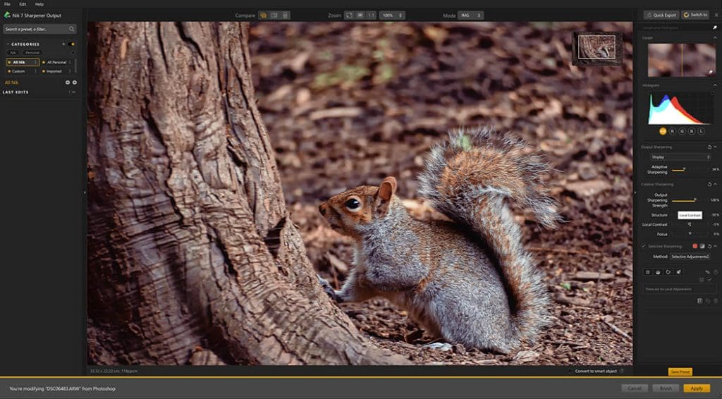Click the Save Preset button

click(x=680, y=372)
